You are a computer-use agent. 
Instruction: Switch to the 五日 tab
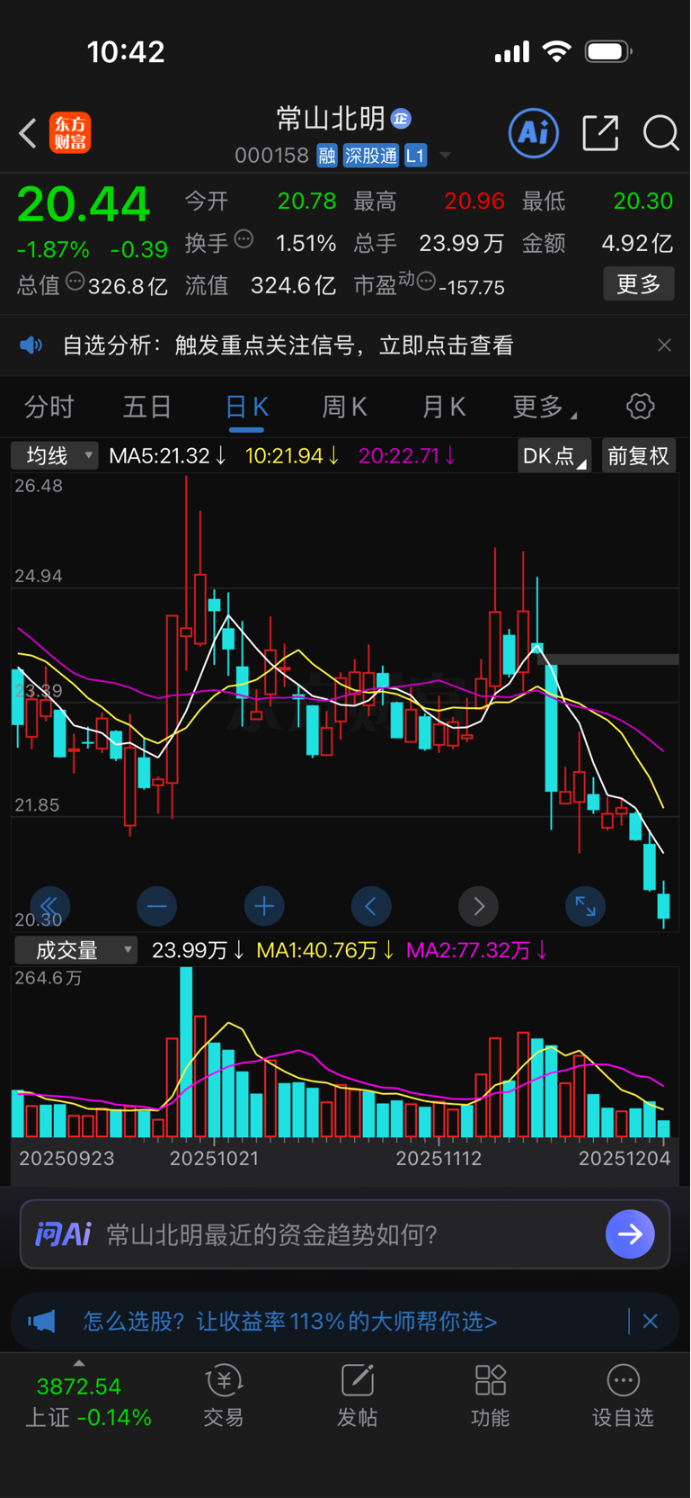click(x=147, y=408)
